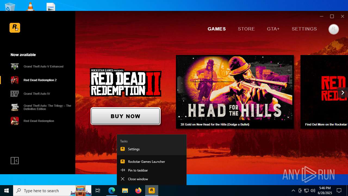Select Grand Theft Auto V Enhanced game icon

(x=15, y=66)
